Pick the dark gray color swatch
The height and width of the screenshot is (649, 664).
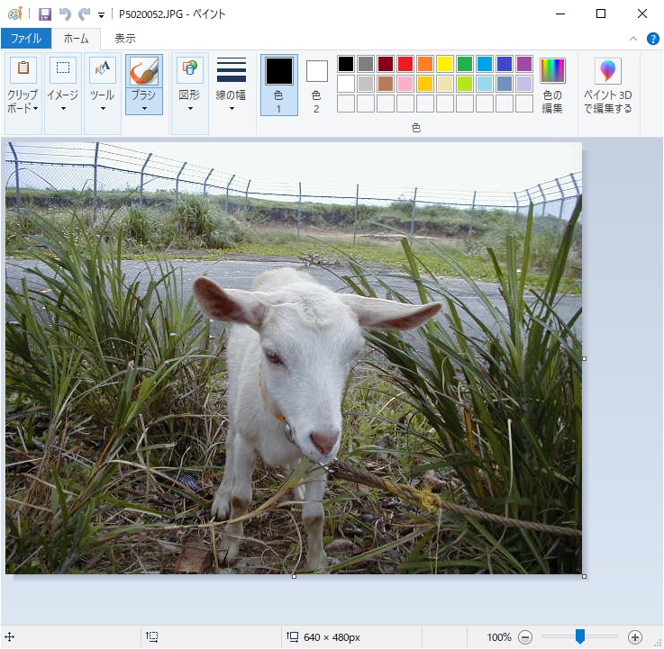click(366, 64)
